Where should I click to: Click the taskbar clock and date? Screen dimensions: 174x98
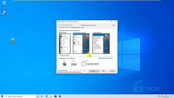pos(166,96)
